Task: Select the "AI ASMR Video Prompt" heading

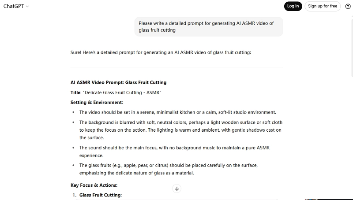Action: (118, 82)
